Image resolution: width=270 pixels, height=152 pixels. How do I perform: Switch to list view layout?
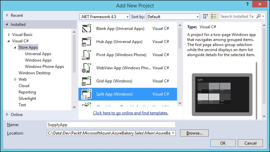coord(213,16)
